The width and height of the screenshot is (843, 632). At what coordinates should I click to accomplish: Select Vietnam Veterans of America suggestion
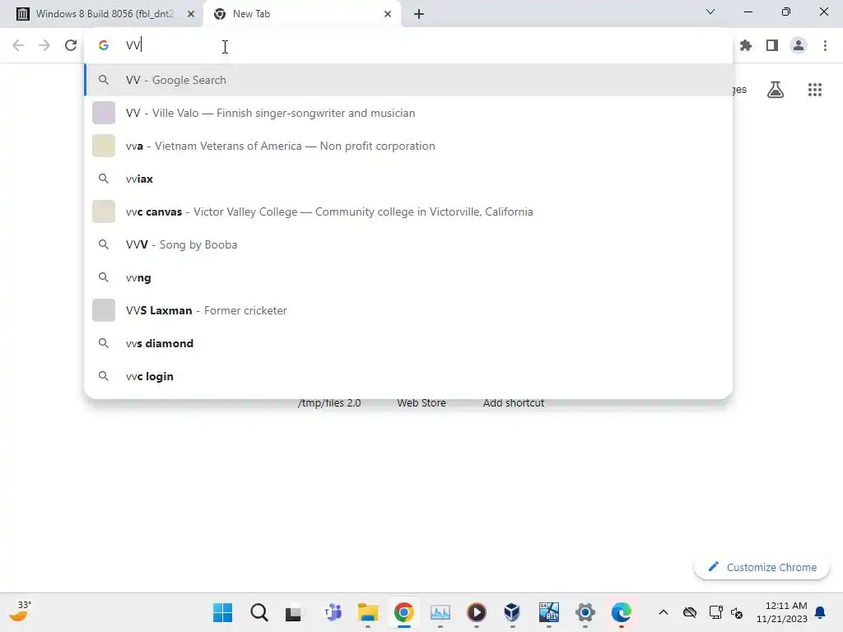click(408, 146)
